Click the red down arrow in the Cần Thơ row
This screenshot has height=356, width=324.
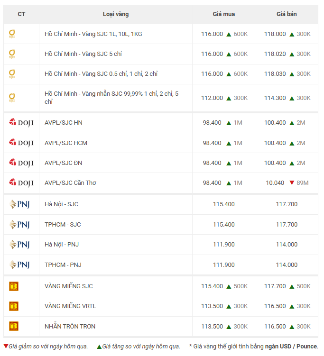coord(292,183)
